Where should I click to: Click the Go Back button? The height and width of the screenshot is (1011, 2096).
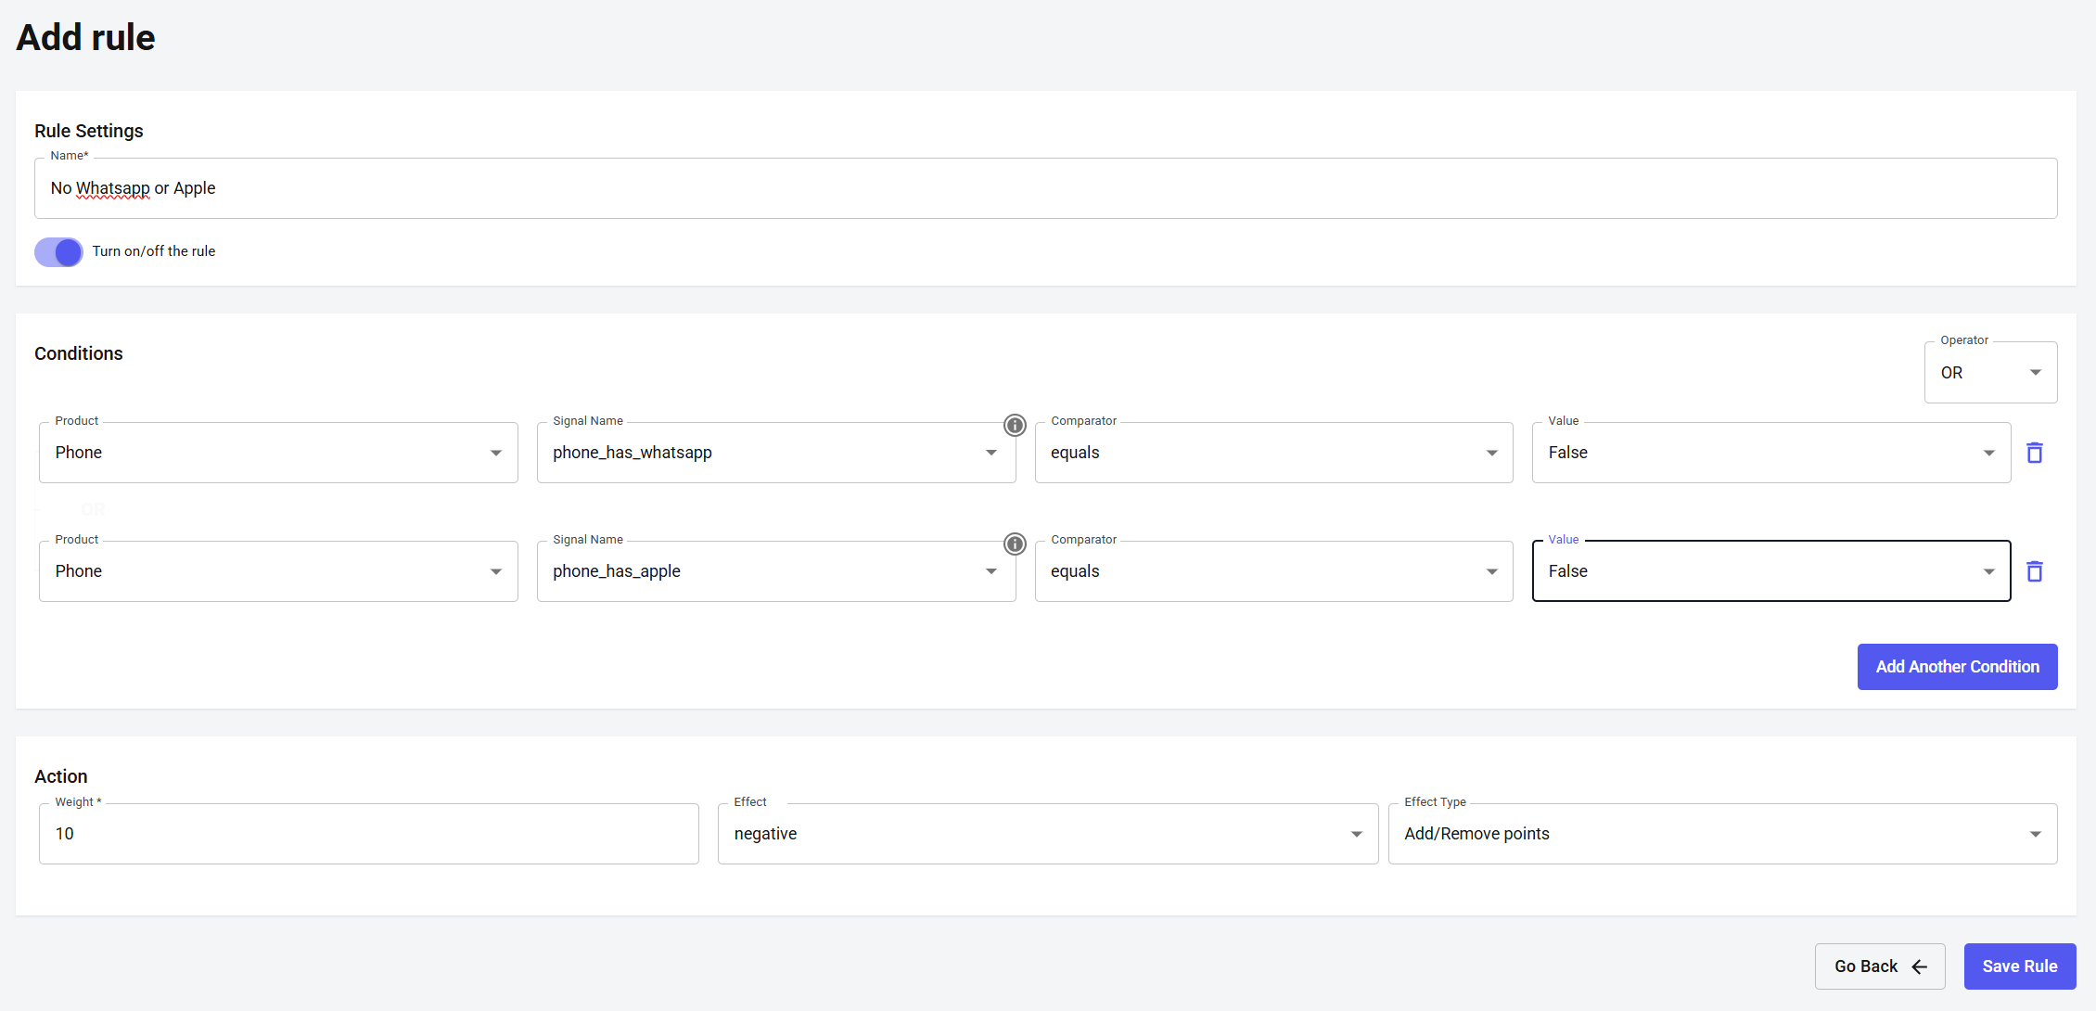coord(1880,966)
